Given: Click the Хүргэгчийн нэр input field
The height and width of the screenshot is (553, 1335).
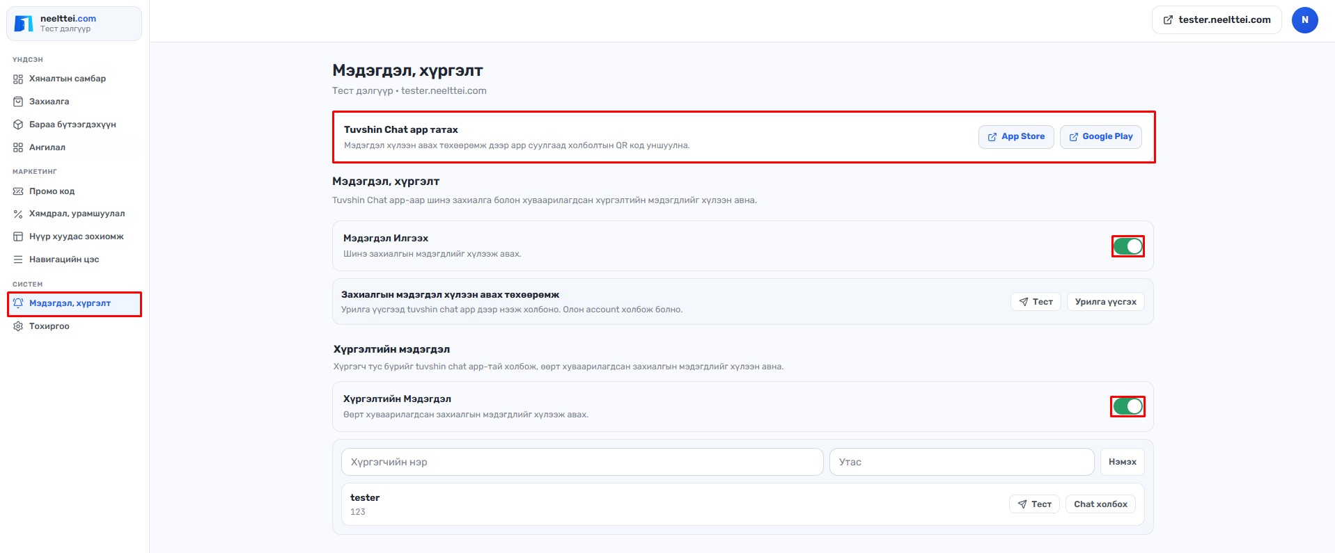Looking at the screenshot, I should [x=582, y=462].
